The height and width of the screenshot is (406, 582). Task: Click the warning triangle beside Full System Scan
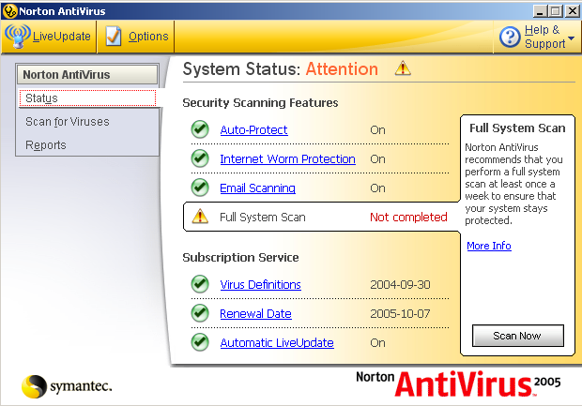coord(200,217)
